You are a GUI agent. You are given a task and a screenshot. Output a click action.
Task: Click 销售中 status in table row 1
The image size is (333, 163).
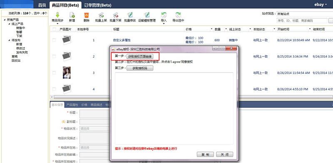point(233,40)
